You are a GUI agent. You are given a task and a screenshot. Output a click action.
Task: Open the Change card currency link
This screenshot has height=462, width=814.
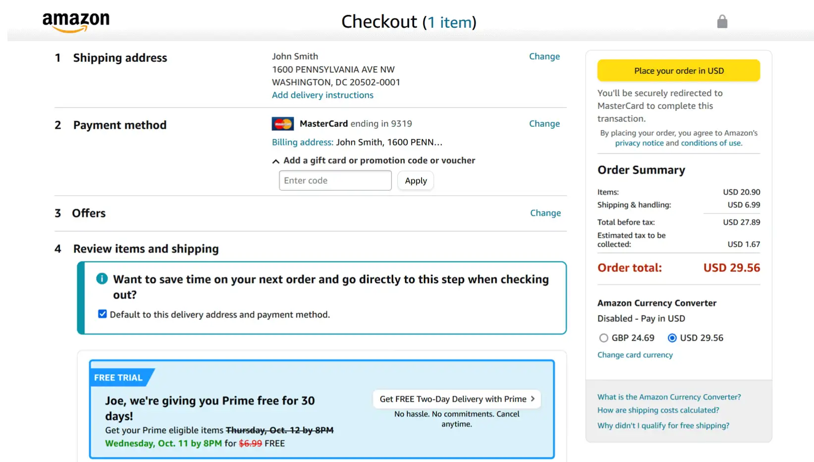[x=635, y=355]
